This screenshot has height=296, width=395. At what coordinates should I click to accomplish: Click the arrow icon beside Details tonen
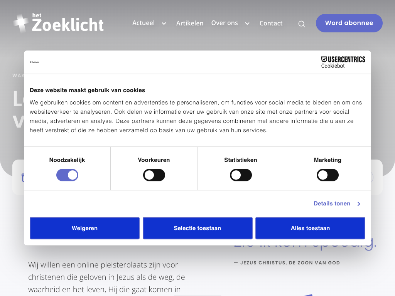359,204
